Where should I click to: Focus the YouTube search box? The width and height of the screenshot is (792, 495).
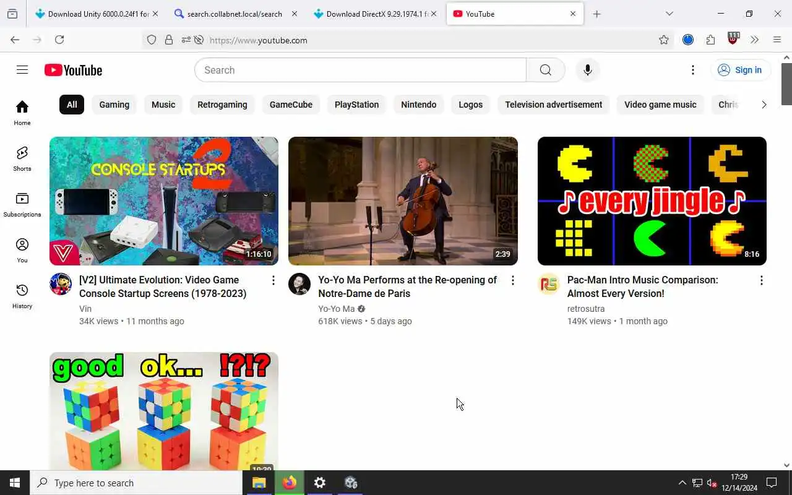click(360, 70)
